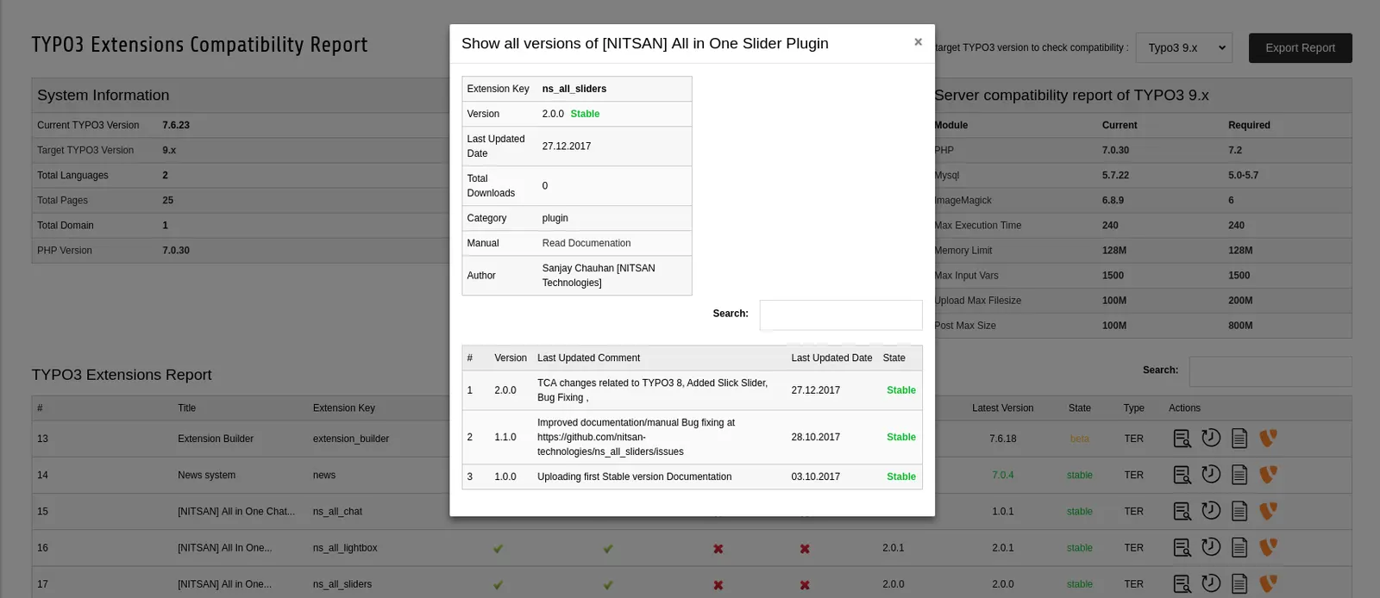Open manual document icon for ns_all_chat
Screen dimensions: 1380x598
click(x=1239, y=511)
